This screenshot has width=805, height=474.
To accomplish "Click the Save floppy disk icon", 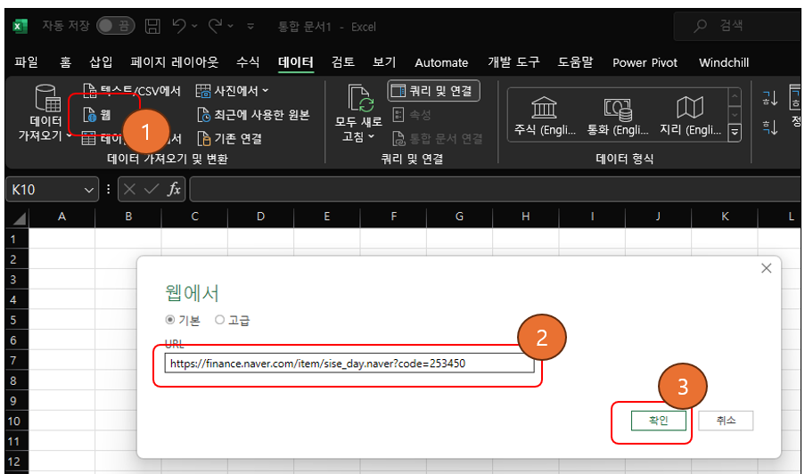I will [x=152, y=26].
